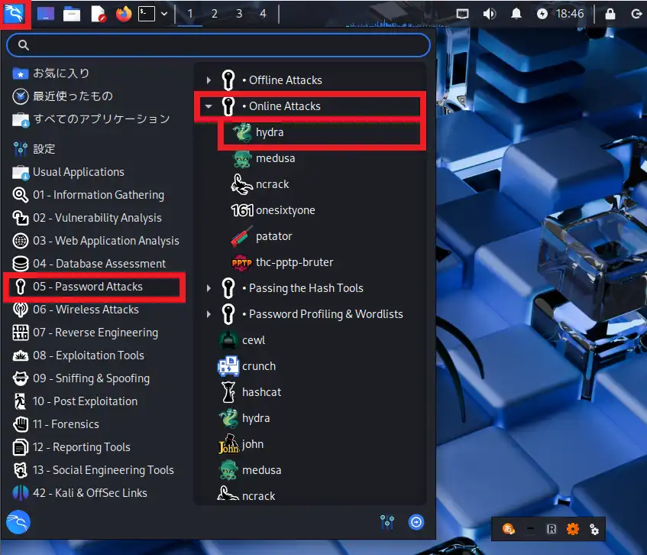
Task: Expand Password Profiling & Wordlists arrow
Action: (209, 314)
